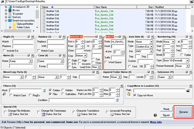
Task: Increase the Numbering Start spinner
Action: point(172,46)
